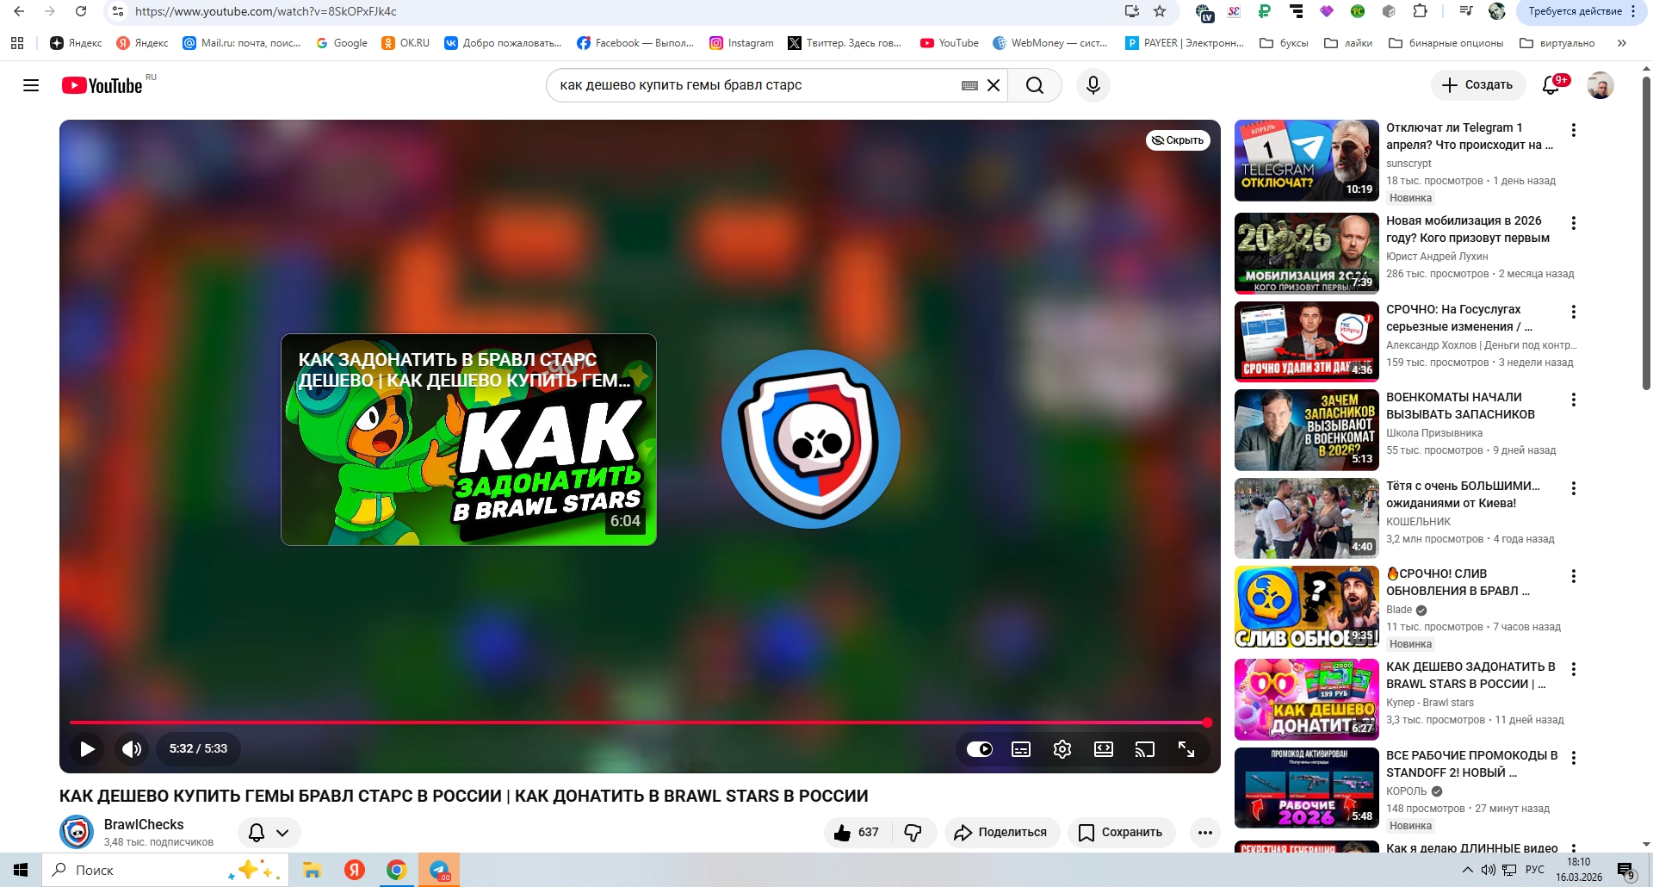
Task: Dislike the video
Action: click(x=913, y=833)
